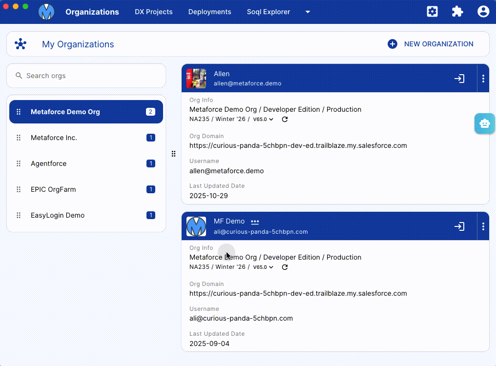The height and width of the screenshot is (366, 496).
Task: Open the three-dot menu on the MF Demo card
Action: pyautogui.click(x=483, y=226)
